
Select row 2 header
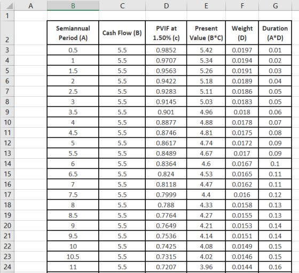7,33
